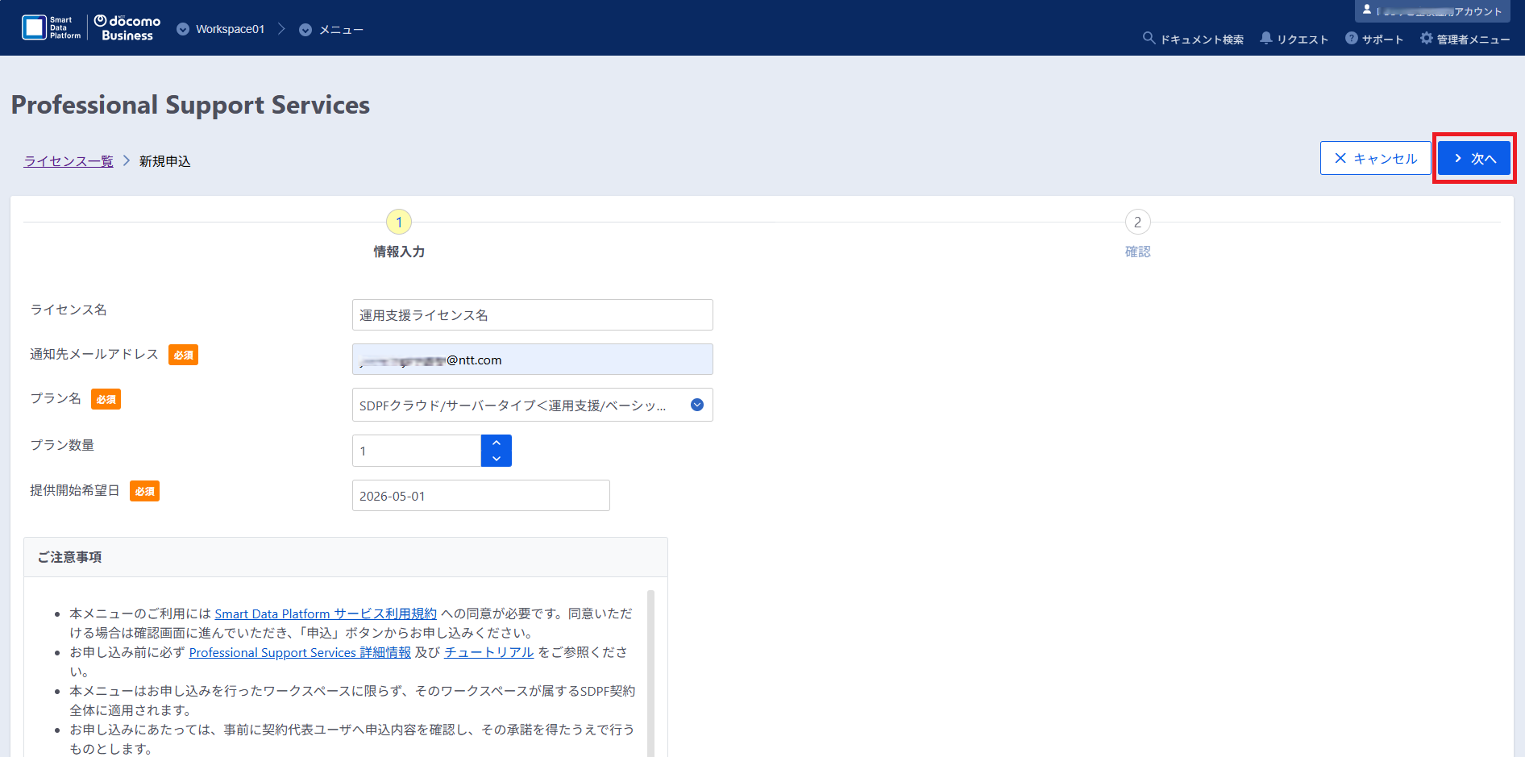Viewport: 1525px width, 757px height.
Task: Click the ライセンス名 input field
Action: [x=532, y=315]
